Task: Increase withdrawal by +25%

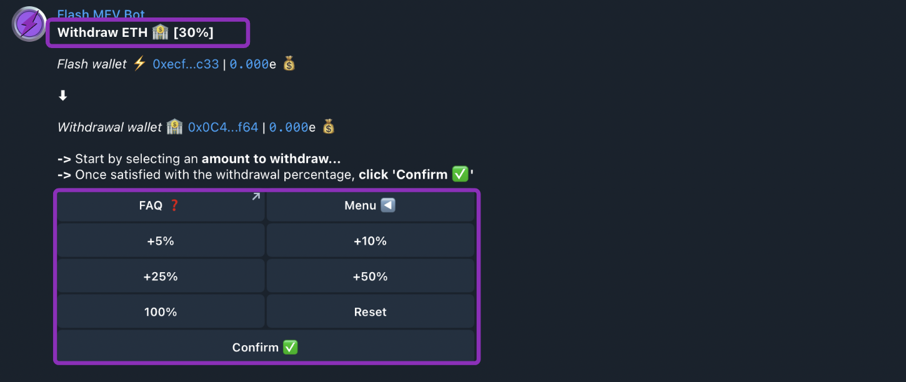Action: 161,277
